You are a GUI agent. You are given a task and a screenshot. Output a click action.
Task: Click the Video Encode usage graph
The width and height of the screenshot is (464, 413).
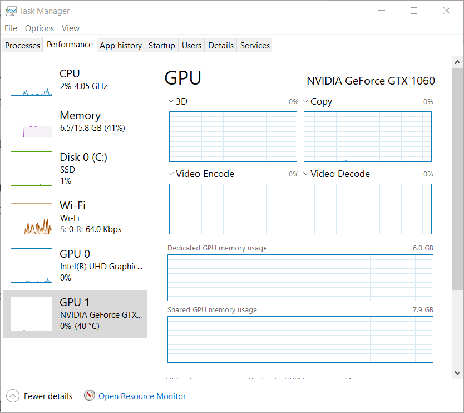[x=233, y=209]
